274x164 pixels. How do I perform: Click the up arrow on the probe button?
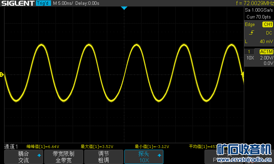159,155
